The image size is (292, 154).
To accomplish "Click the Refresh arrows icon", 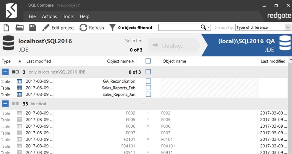I will click(x=83, y=28).
